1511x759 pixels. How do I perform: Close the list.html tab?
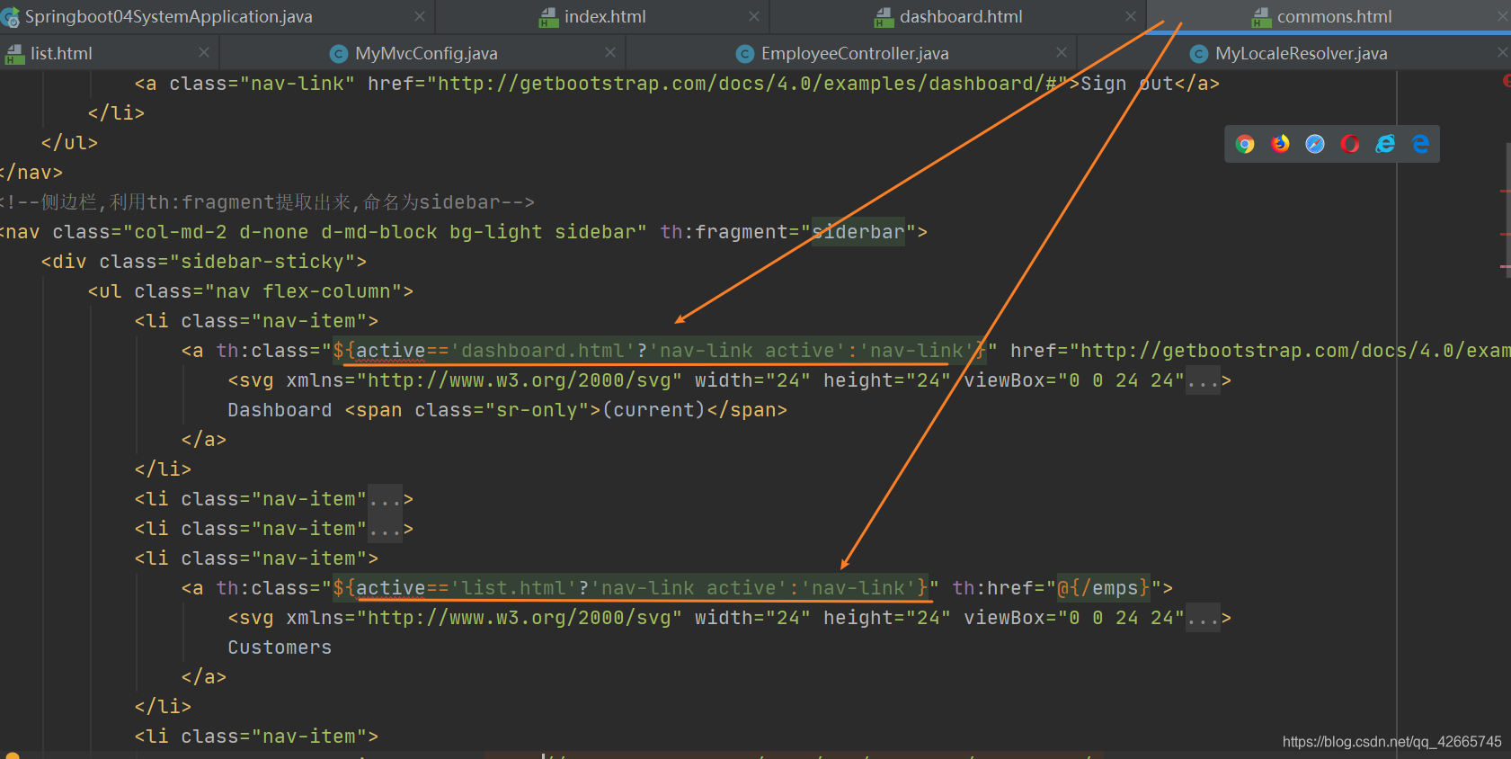pyautogui.click(x=203, y=52)
